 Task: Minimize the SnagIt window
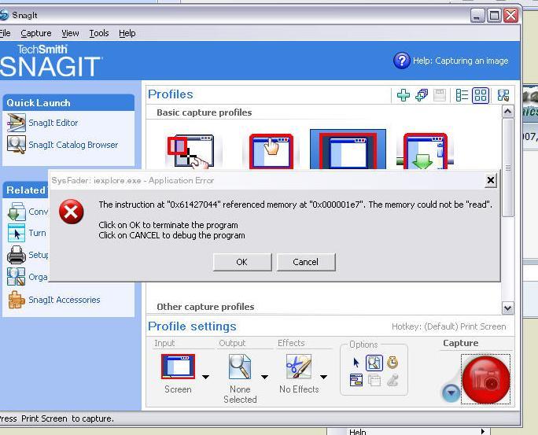click(x=477, y=16)
